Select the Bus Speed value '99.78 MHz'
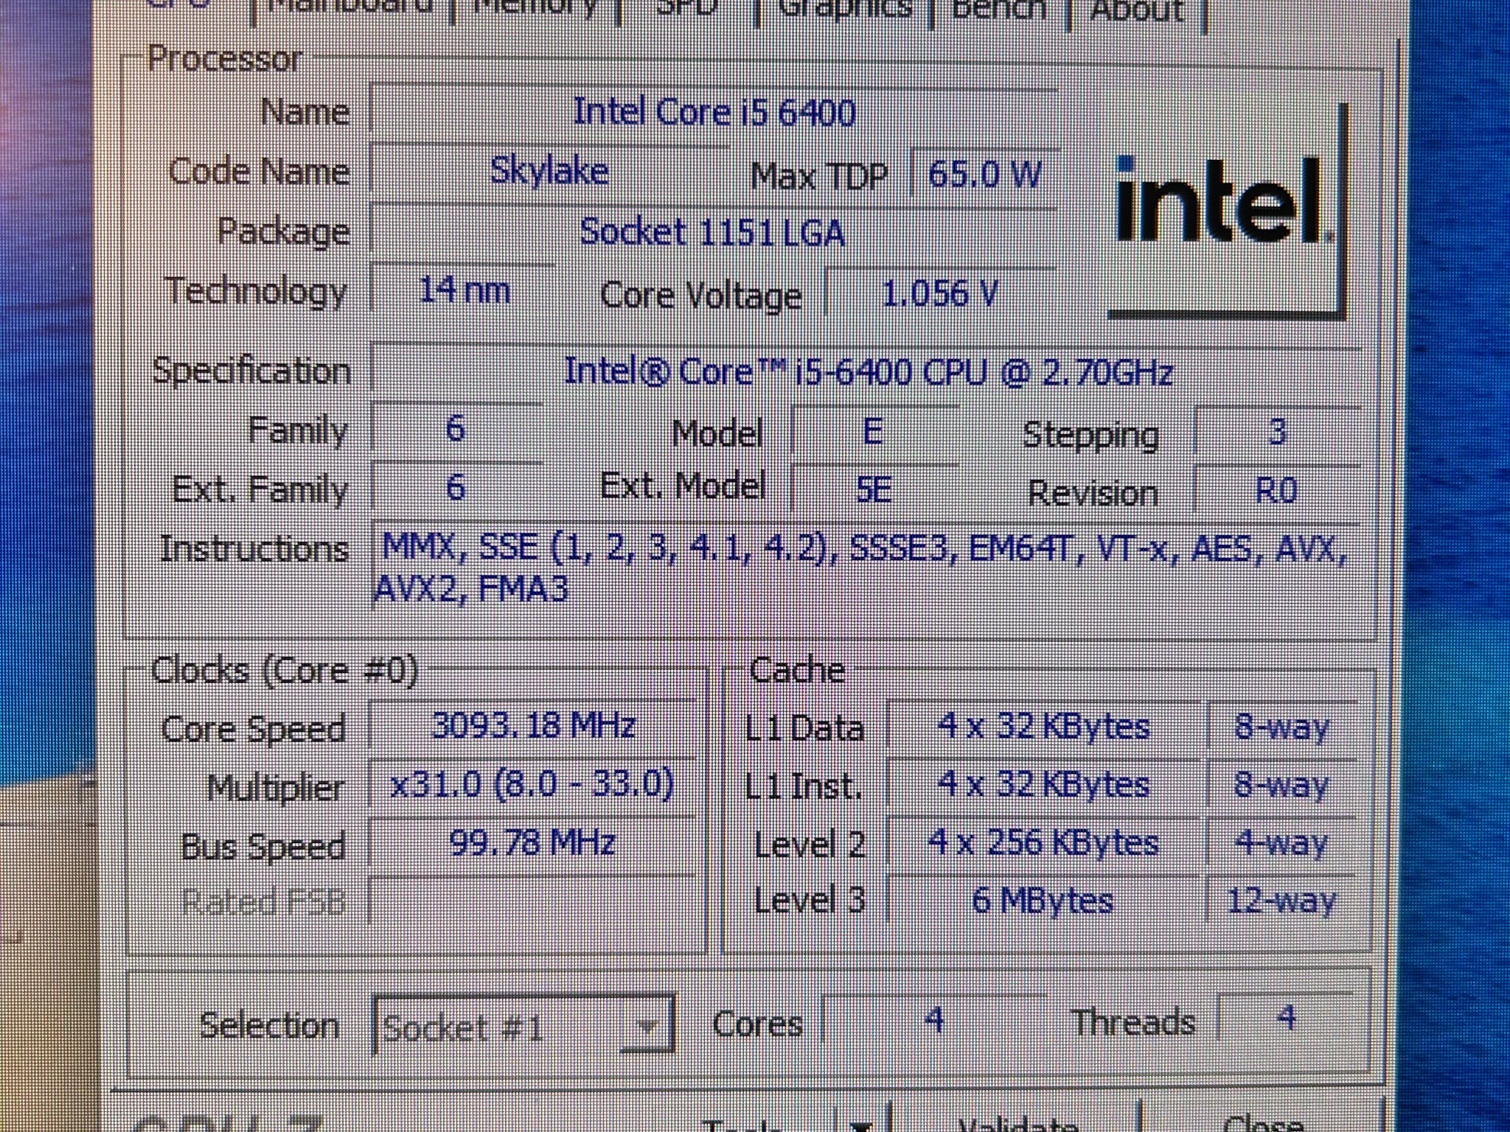 (x=532, y=842)
